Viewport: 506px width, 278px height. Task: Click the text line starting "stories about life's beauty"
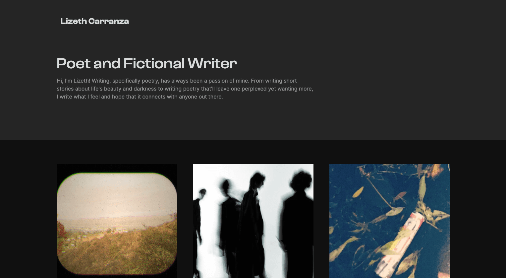[x=185, y=89]
